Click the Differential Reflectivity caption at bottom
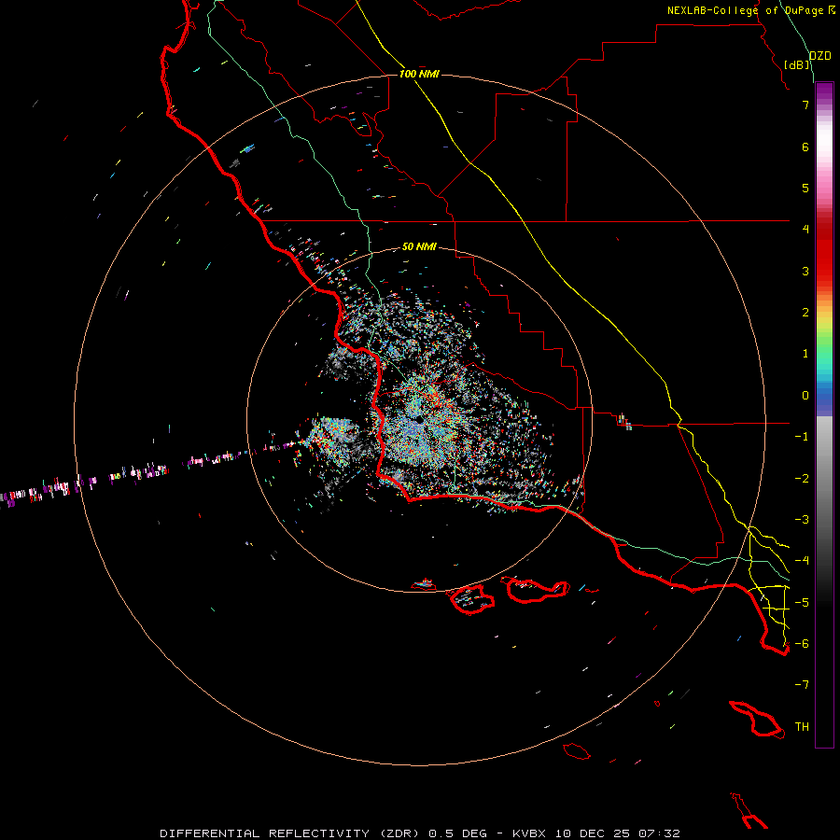Image resolution: width=840 pixels, height=840 pixels. tap(420, 833)
